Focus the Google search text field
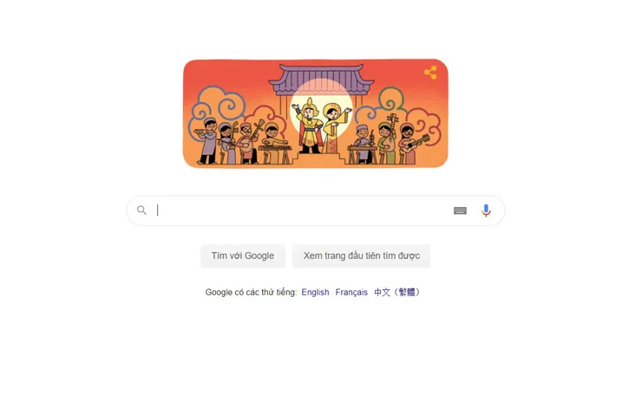 (303, 210)
